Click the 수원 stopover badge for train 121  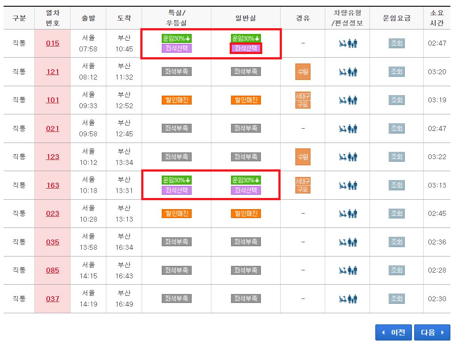(x=302, y=71)
